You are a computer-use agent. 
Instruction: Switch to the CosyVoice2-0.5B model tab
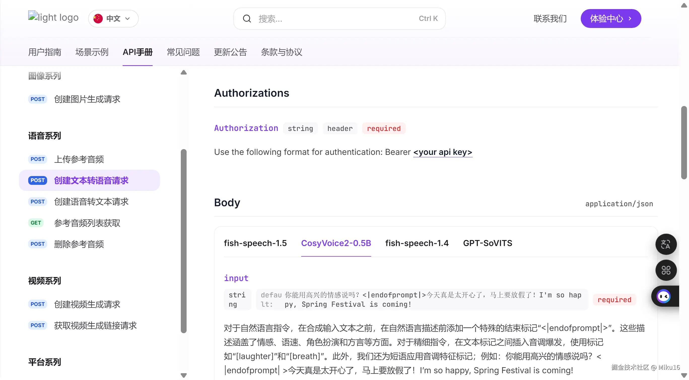pos(336,243)
